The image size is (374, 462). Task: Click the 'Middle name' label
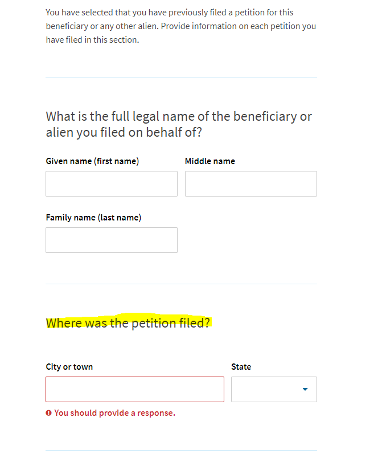click(210, 161)
